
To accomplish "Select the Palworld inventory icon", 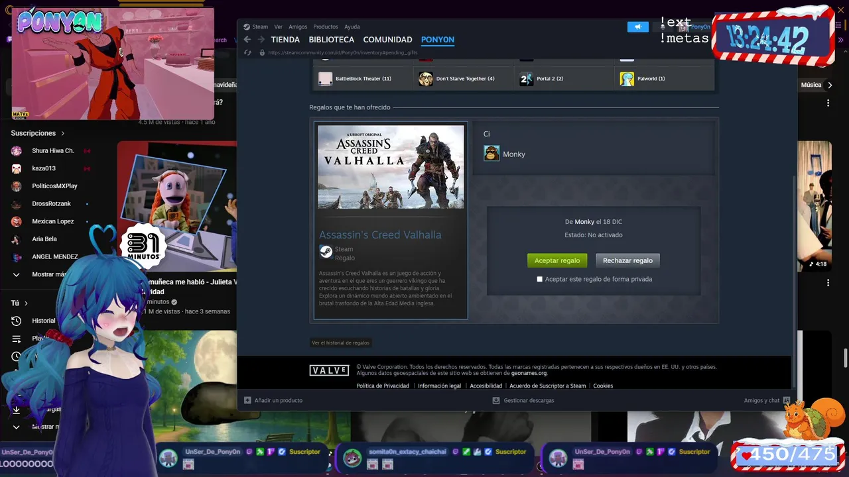I will (x=627, y=79).
